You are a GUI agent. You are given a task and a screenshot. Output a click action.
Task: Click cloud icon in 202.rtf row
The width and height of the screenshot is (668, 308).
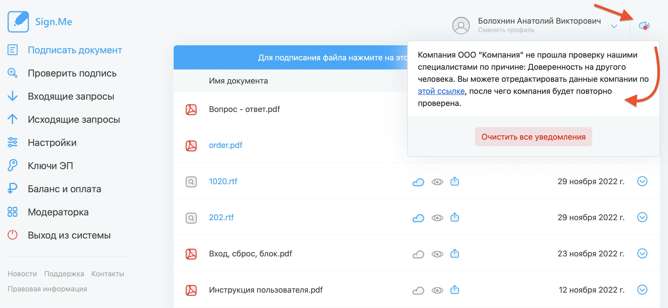(418, 218)
